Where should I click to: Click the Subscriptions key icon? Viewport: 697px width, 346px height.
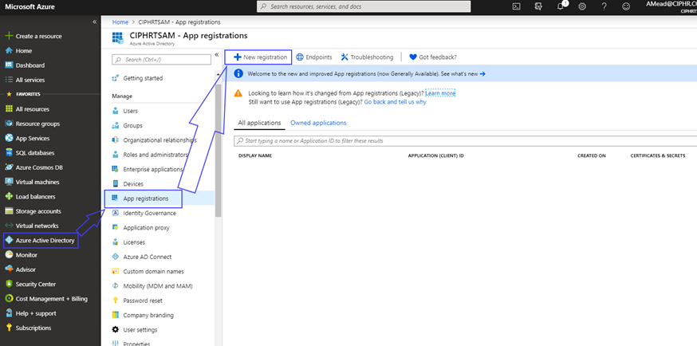tap(9, 328)
